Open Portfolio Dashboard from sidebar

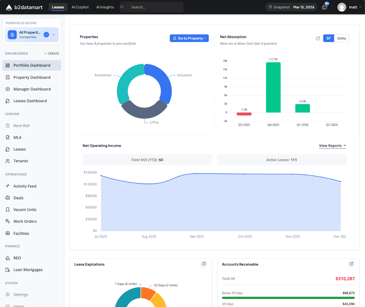pos(32,66)
